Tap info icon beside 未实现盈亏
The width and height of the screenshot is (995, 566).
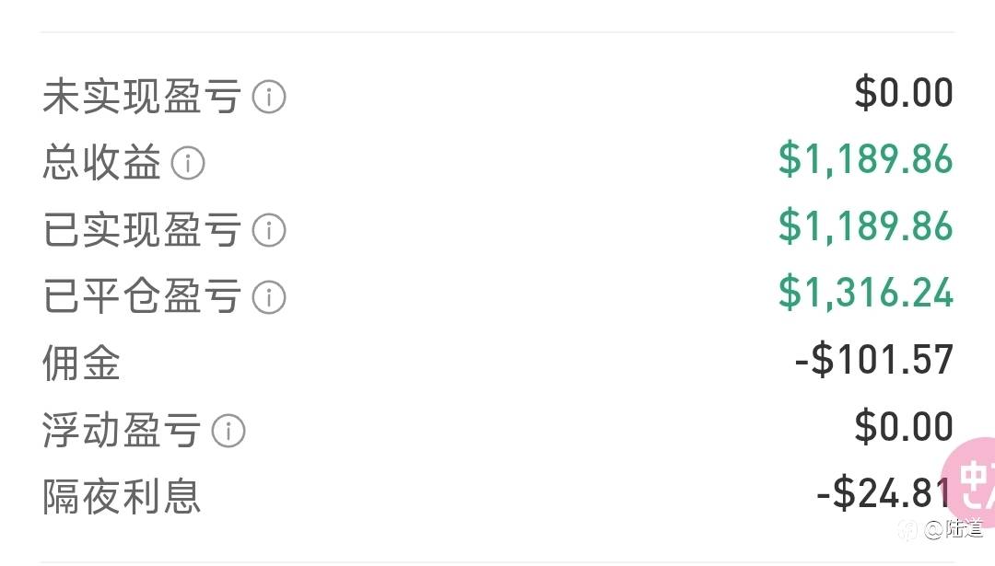(x=269, y=97)
